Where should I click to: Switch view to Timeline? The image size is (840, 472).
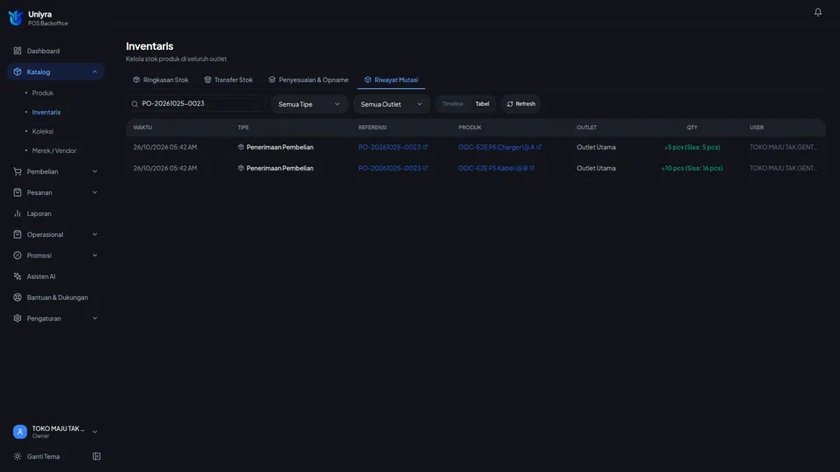[452, 104]
